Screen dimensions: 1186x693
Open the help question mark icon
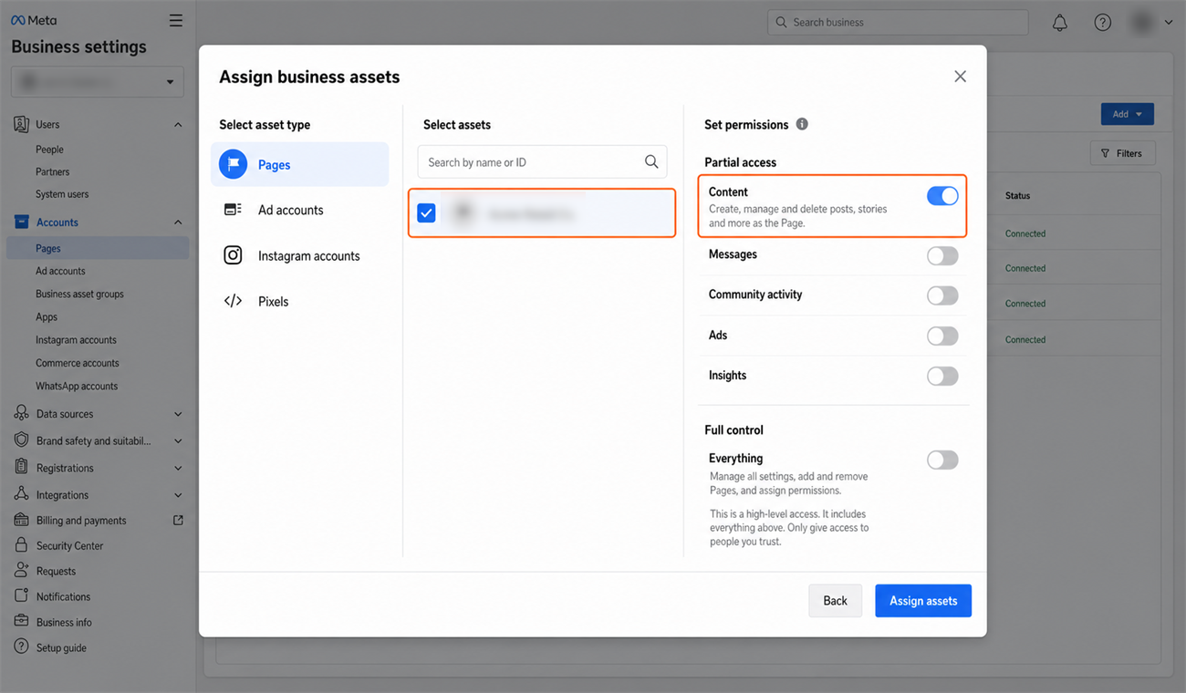point(1102,23)
